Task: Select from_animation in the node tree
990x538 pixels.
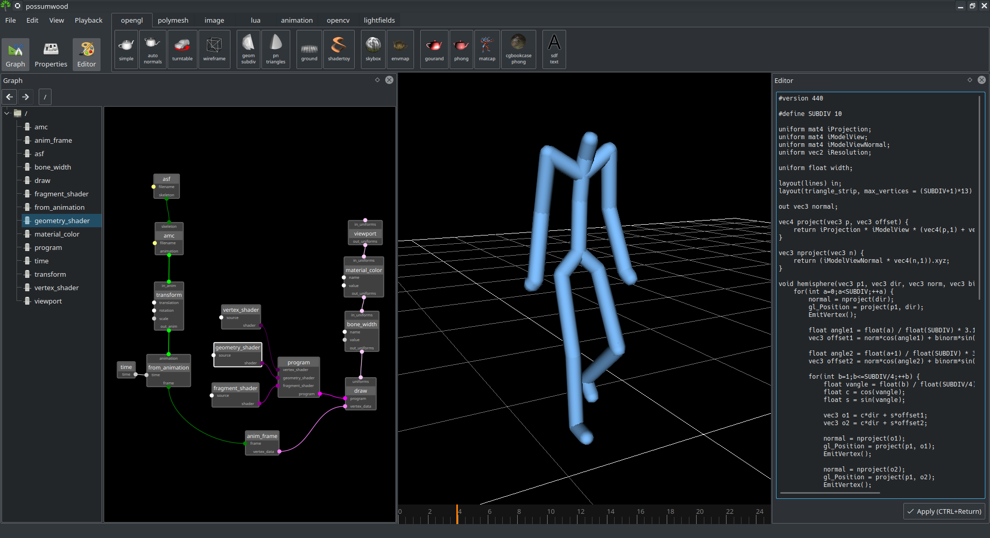Action: tap(59, 207)
